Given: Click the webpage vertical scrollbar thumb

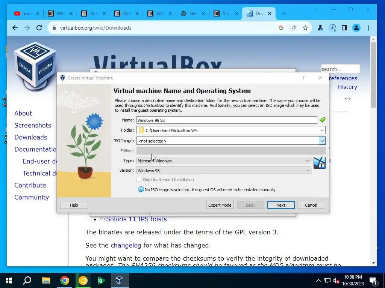Looking at the screenshot, I should tap(373, 75).
